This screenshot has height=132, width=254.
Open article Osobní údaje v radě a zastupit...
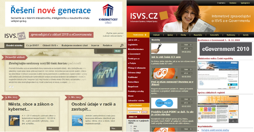93,107
